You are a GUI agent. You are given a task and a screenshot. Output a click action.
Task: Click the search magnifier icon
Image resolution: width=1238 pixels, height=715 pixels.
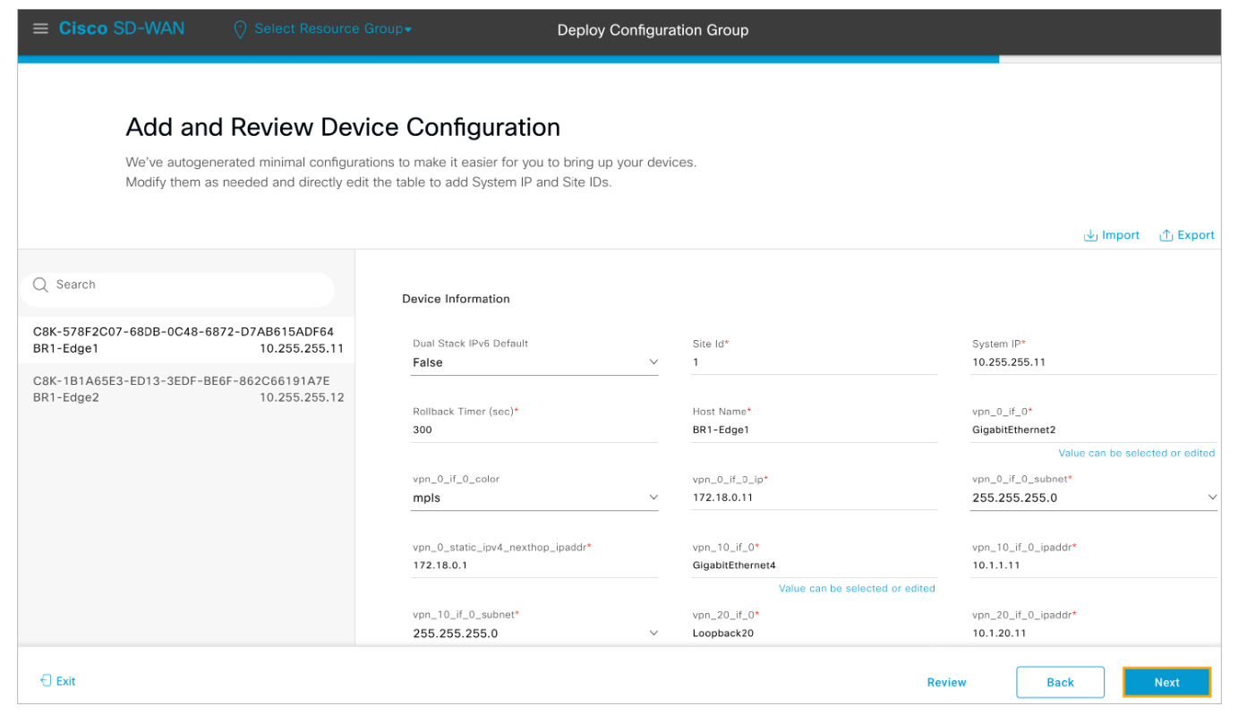click(40, 285)
